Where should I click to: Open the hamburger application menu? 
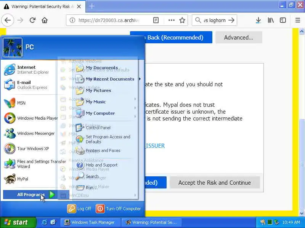tap(298, 20)
